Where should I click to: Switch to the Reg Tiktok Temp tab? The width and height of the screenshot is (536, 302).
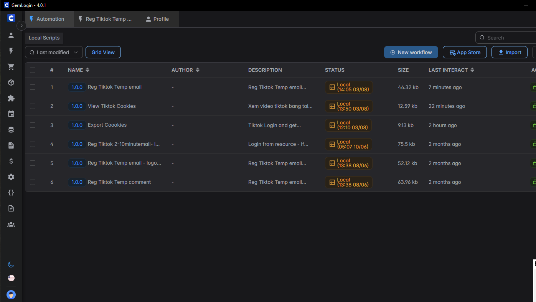105,19
